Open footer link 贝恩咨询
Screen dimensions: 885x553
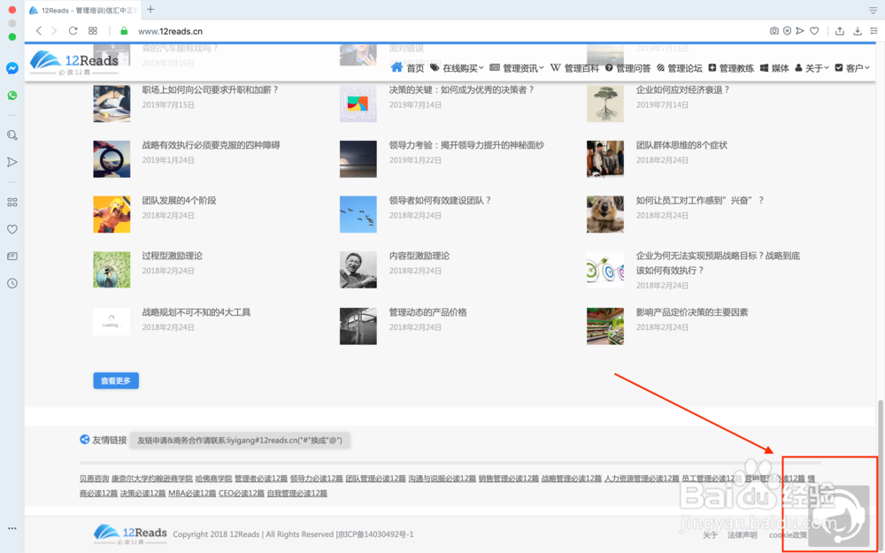click(x=95, y=479)
